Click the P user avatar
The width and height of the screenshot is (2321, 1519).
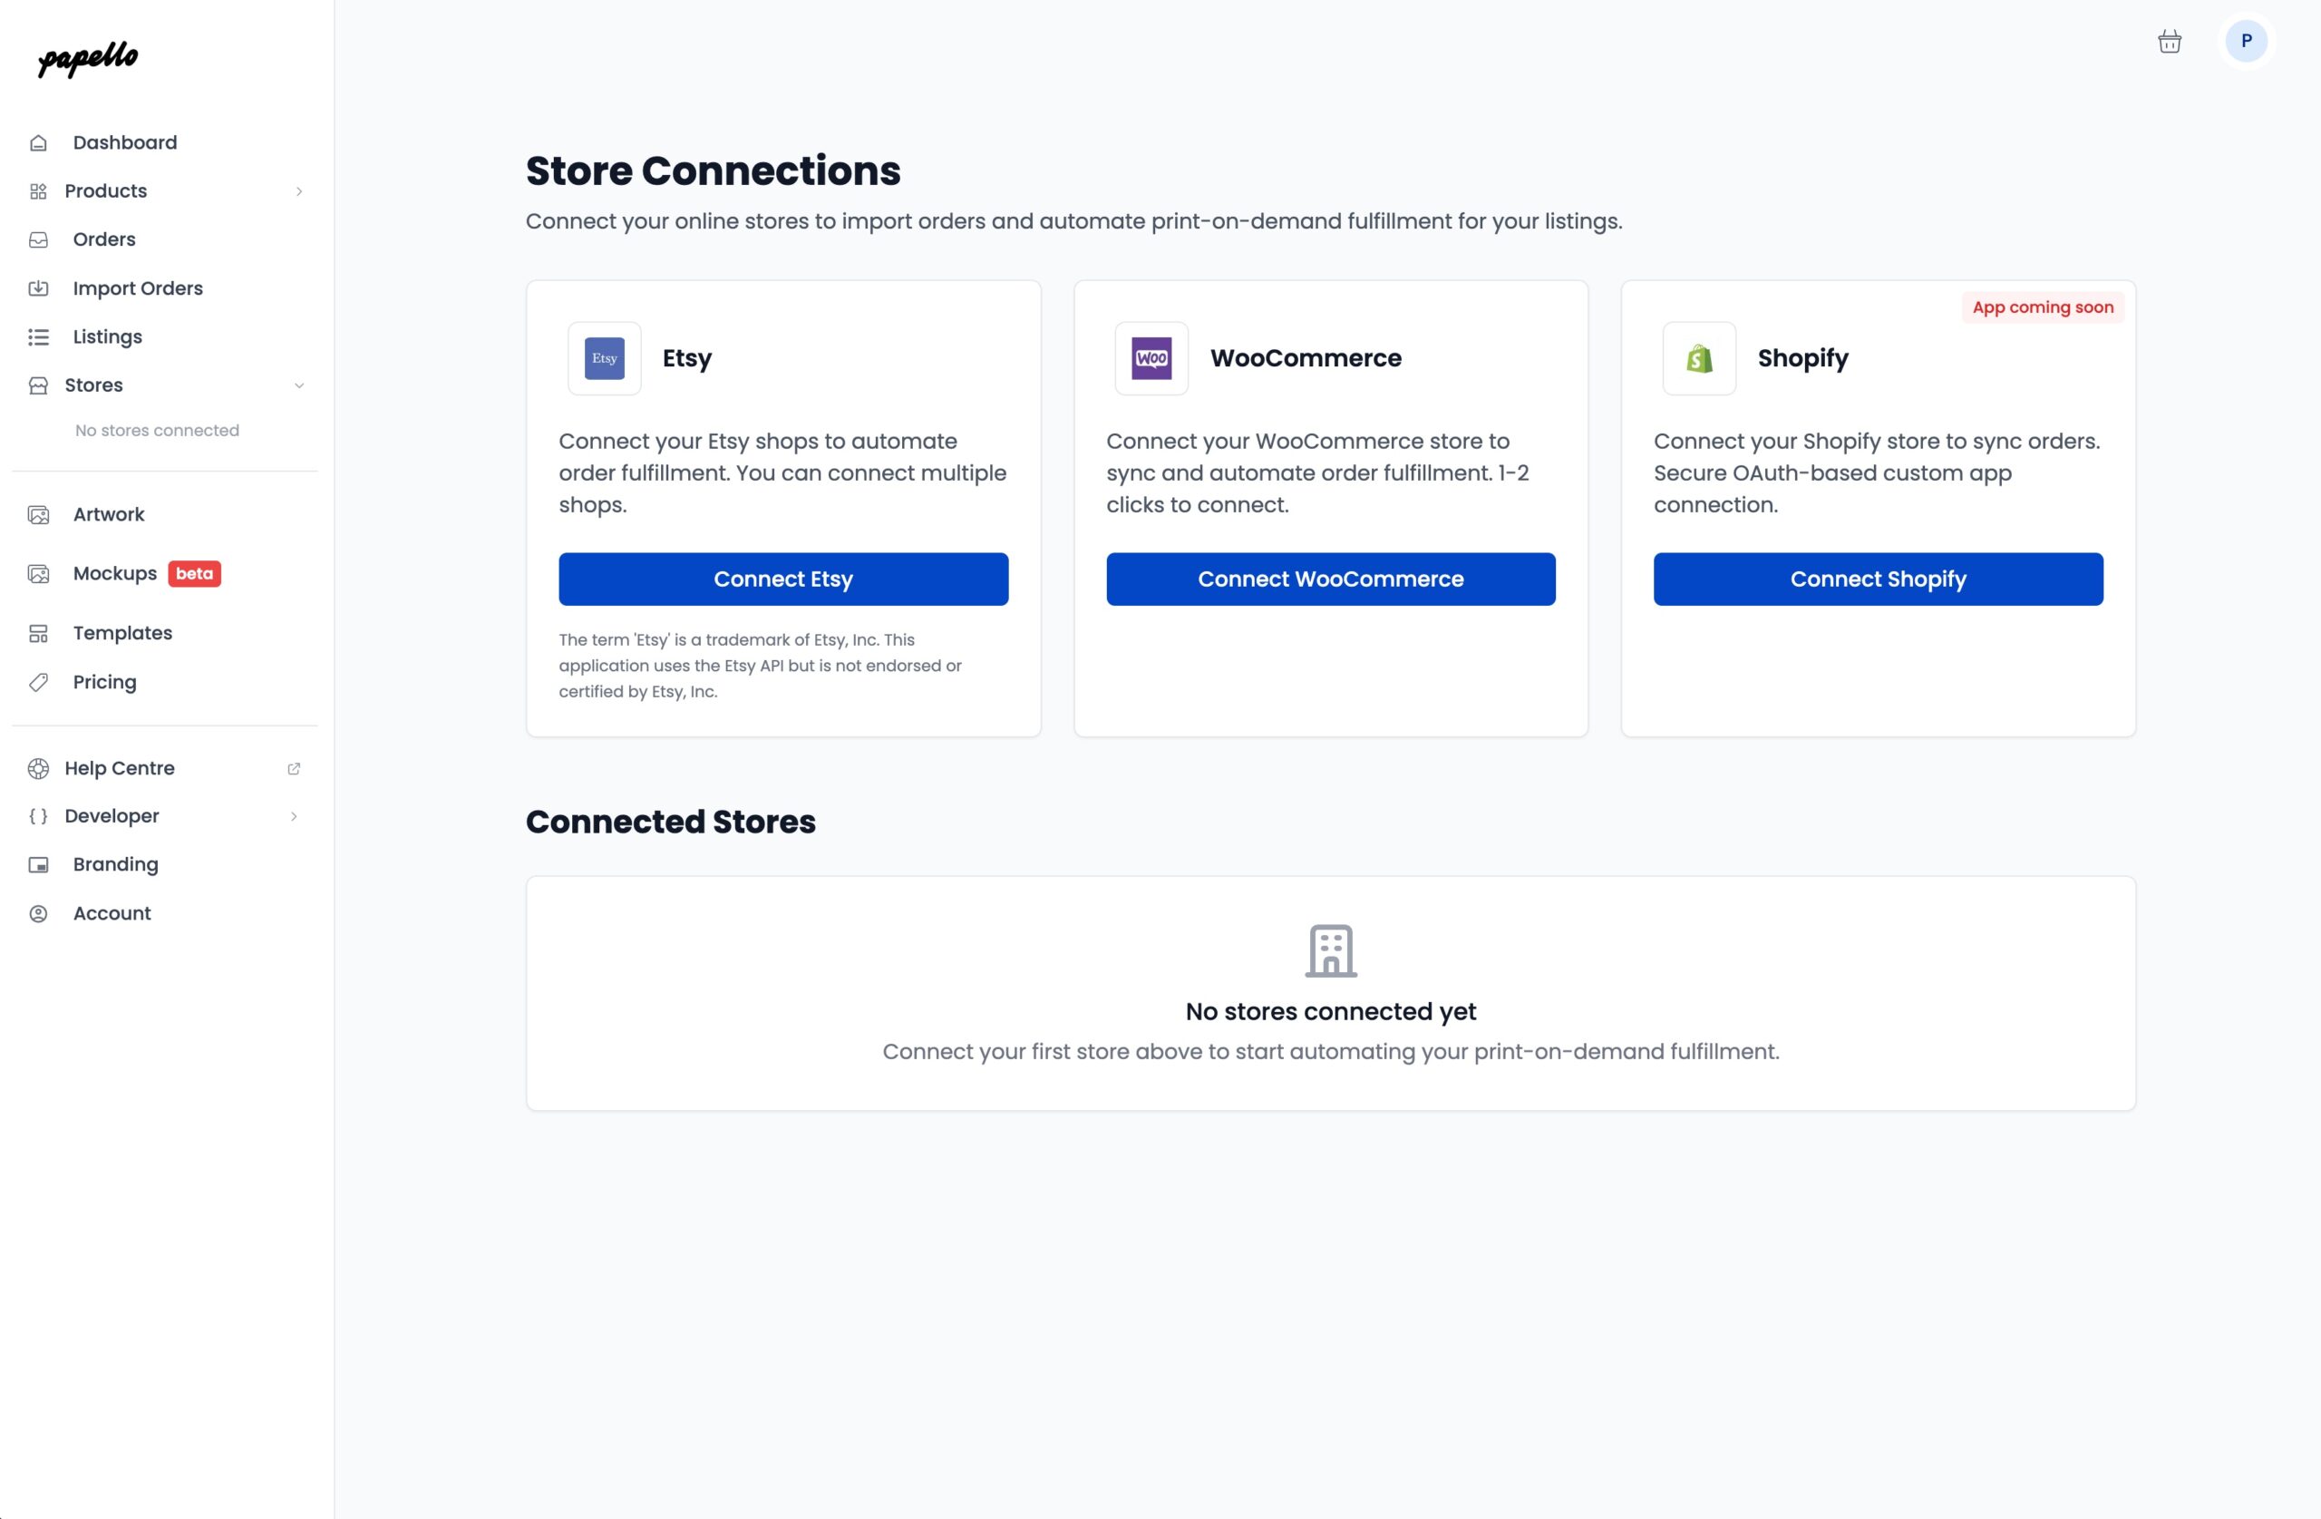(2245, 41)
